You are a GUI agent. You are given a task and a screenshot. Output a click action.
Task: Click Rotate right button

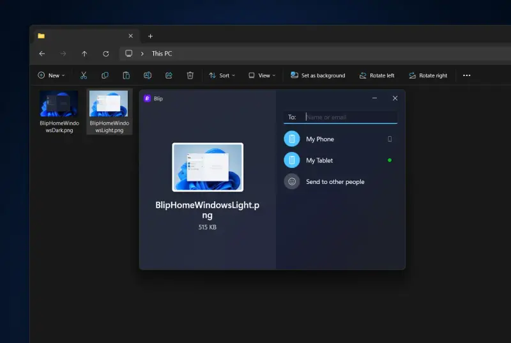428,75
